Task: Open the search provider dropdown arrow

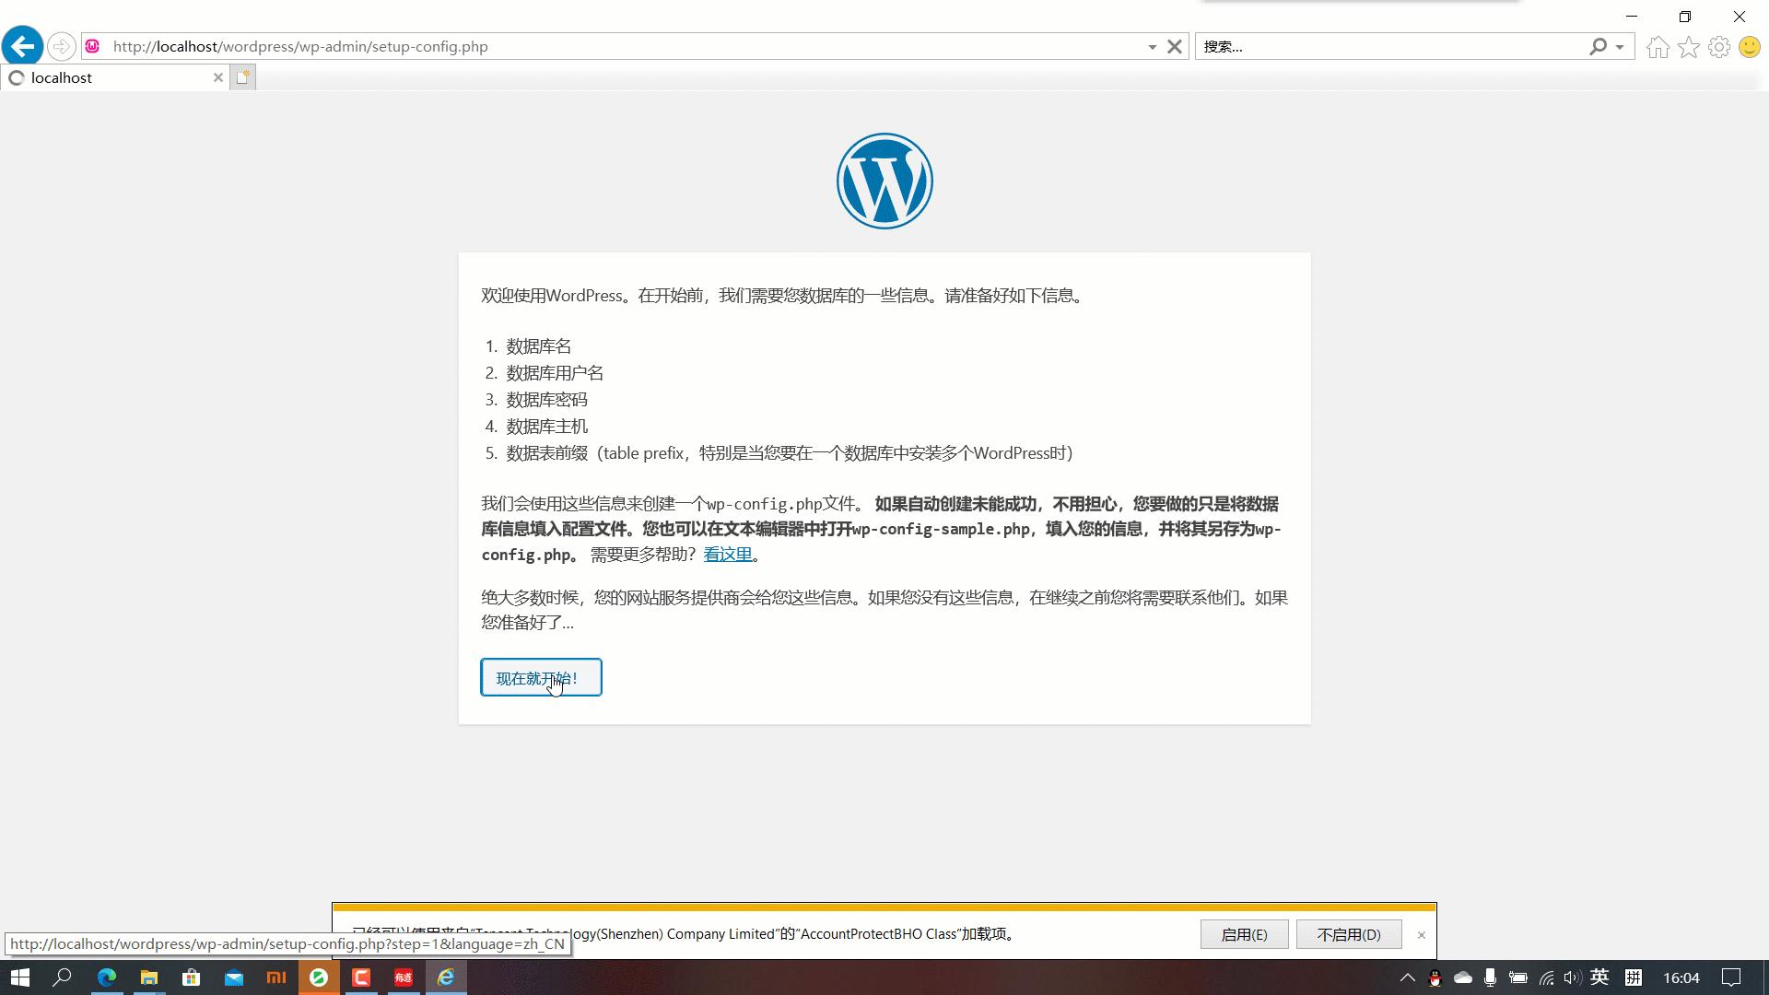Action: click(x=1620, y=47)
